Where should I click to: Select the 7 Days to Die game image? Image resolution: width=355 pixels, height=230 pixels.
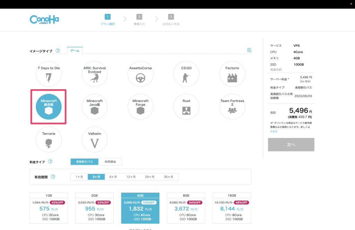tap(49, 74)
